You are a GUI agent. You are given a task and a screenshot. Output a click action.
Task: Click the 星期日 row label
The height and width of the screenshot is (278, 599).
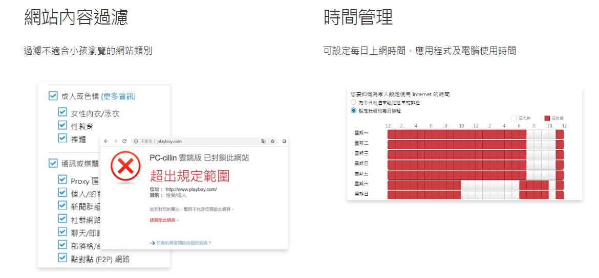pos(361,194)
